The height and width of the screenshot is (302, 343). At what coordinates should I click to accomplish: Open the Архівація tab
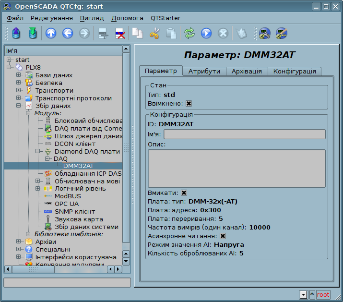click(247, 71)
